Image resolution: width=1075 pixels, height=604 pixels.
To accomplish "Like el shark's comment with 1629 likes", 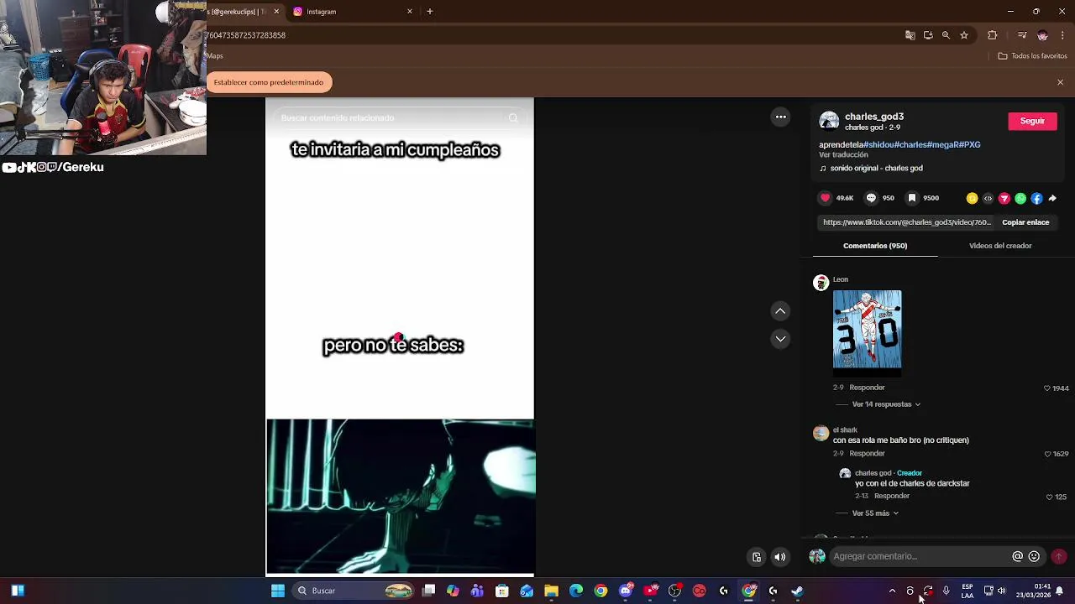I will (1047, 454).
